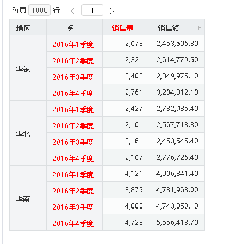Screen dimensions: 250x244
Task: Select the 销售额 column header
Action: point(169,28)
